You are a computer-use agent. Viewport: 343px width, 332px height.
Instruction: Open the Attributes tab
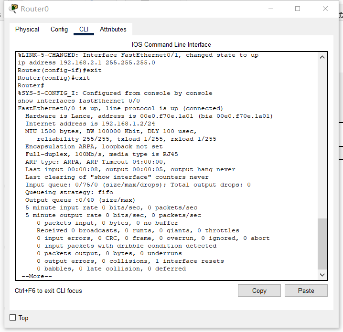click(x=113, y=29)
